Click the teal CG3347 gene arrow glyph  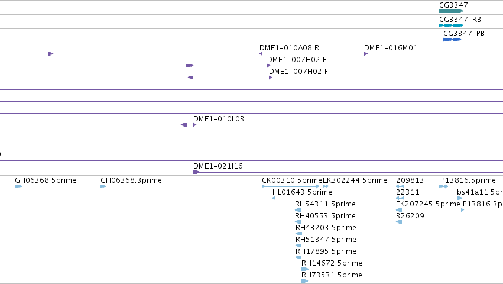point(451,11)
